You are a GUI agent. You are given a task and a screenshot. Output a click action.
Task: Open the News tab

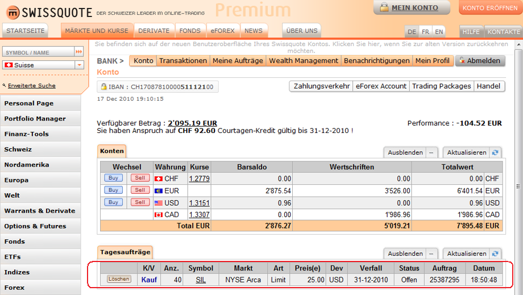tap(254, 31)
